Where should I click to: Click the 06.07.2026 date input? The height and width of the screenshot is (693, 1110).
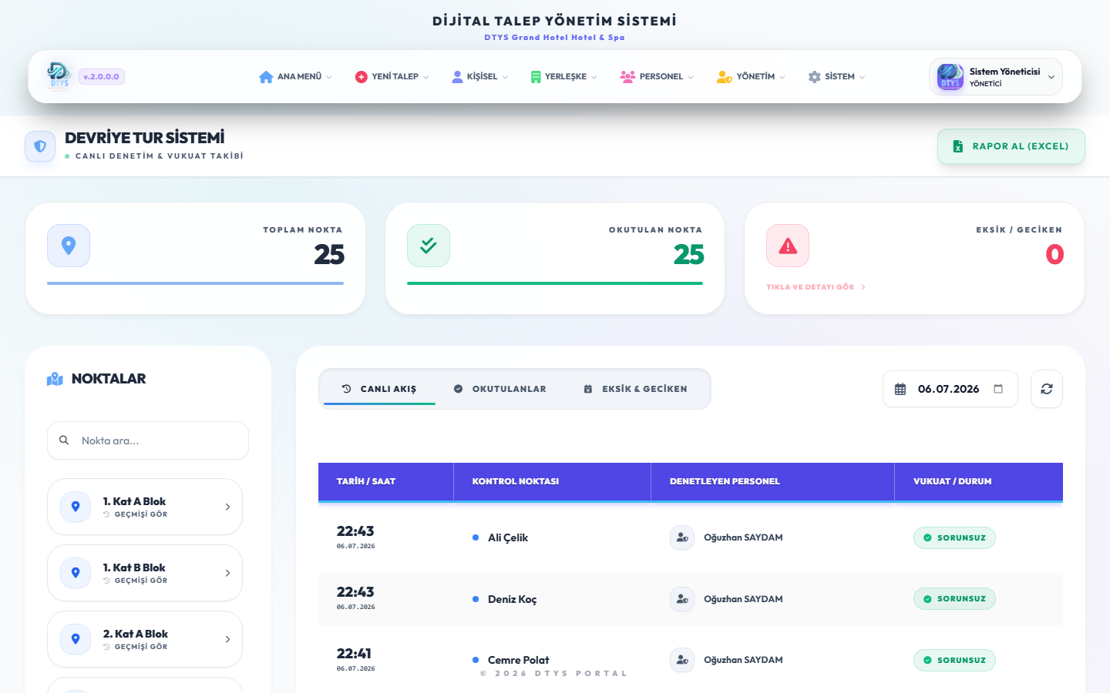point(950,389)
